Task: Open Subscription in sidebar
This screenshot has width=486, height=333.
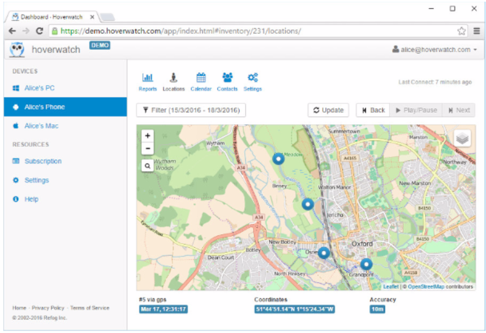Action: (x=43, y=162)
